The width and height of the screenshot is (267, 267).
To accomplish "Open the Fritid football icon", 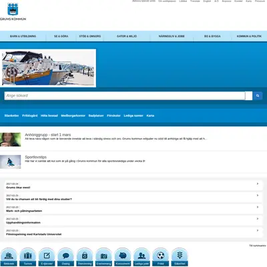I will click(x=160, y=257).
